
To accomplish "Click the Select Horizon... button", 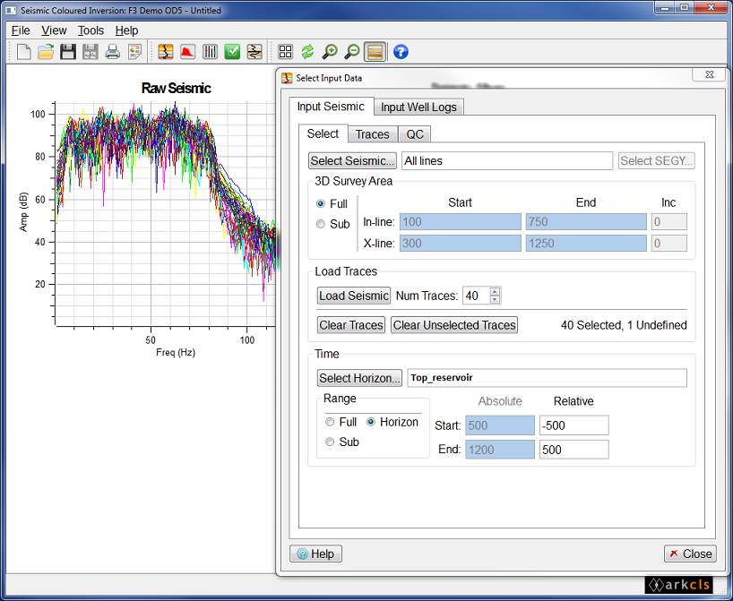I will pyautogui.click(x=359, y=378).
